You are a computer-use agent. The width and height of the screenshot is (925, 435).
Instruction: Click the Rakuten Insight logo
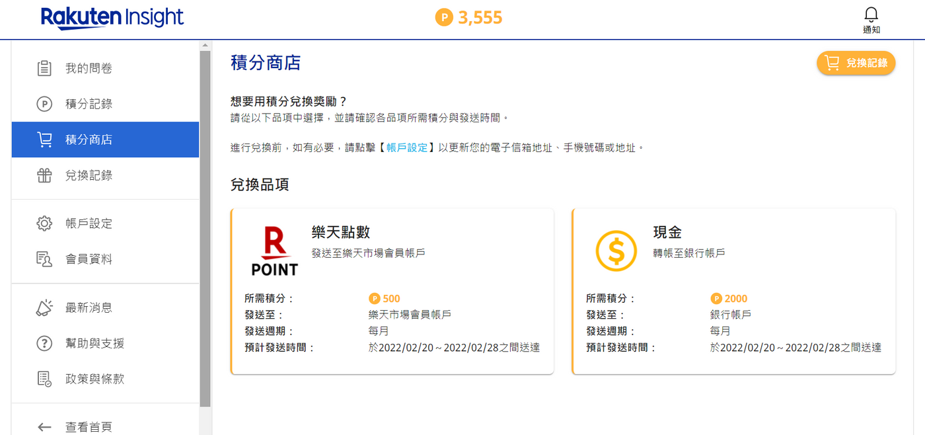point(112,18)
